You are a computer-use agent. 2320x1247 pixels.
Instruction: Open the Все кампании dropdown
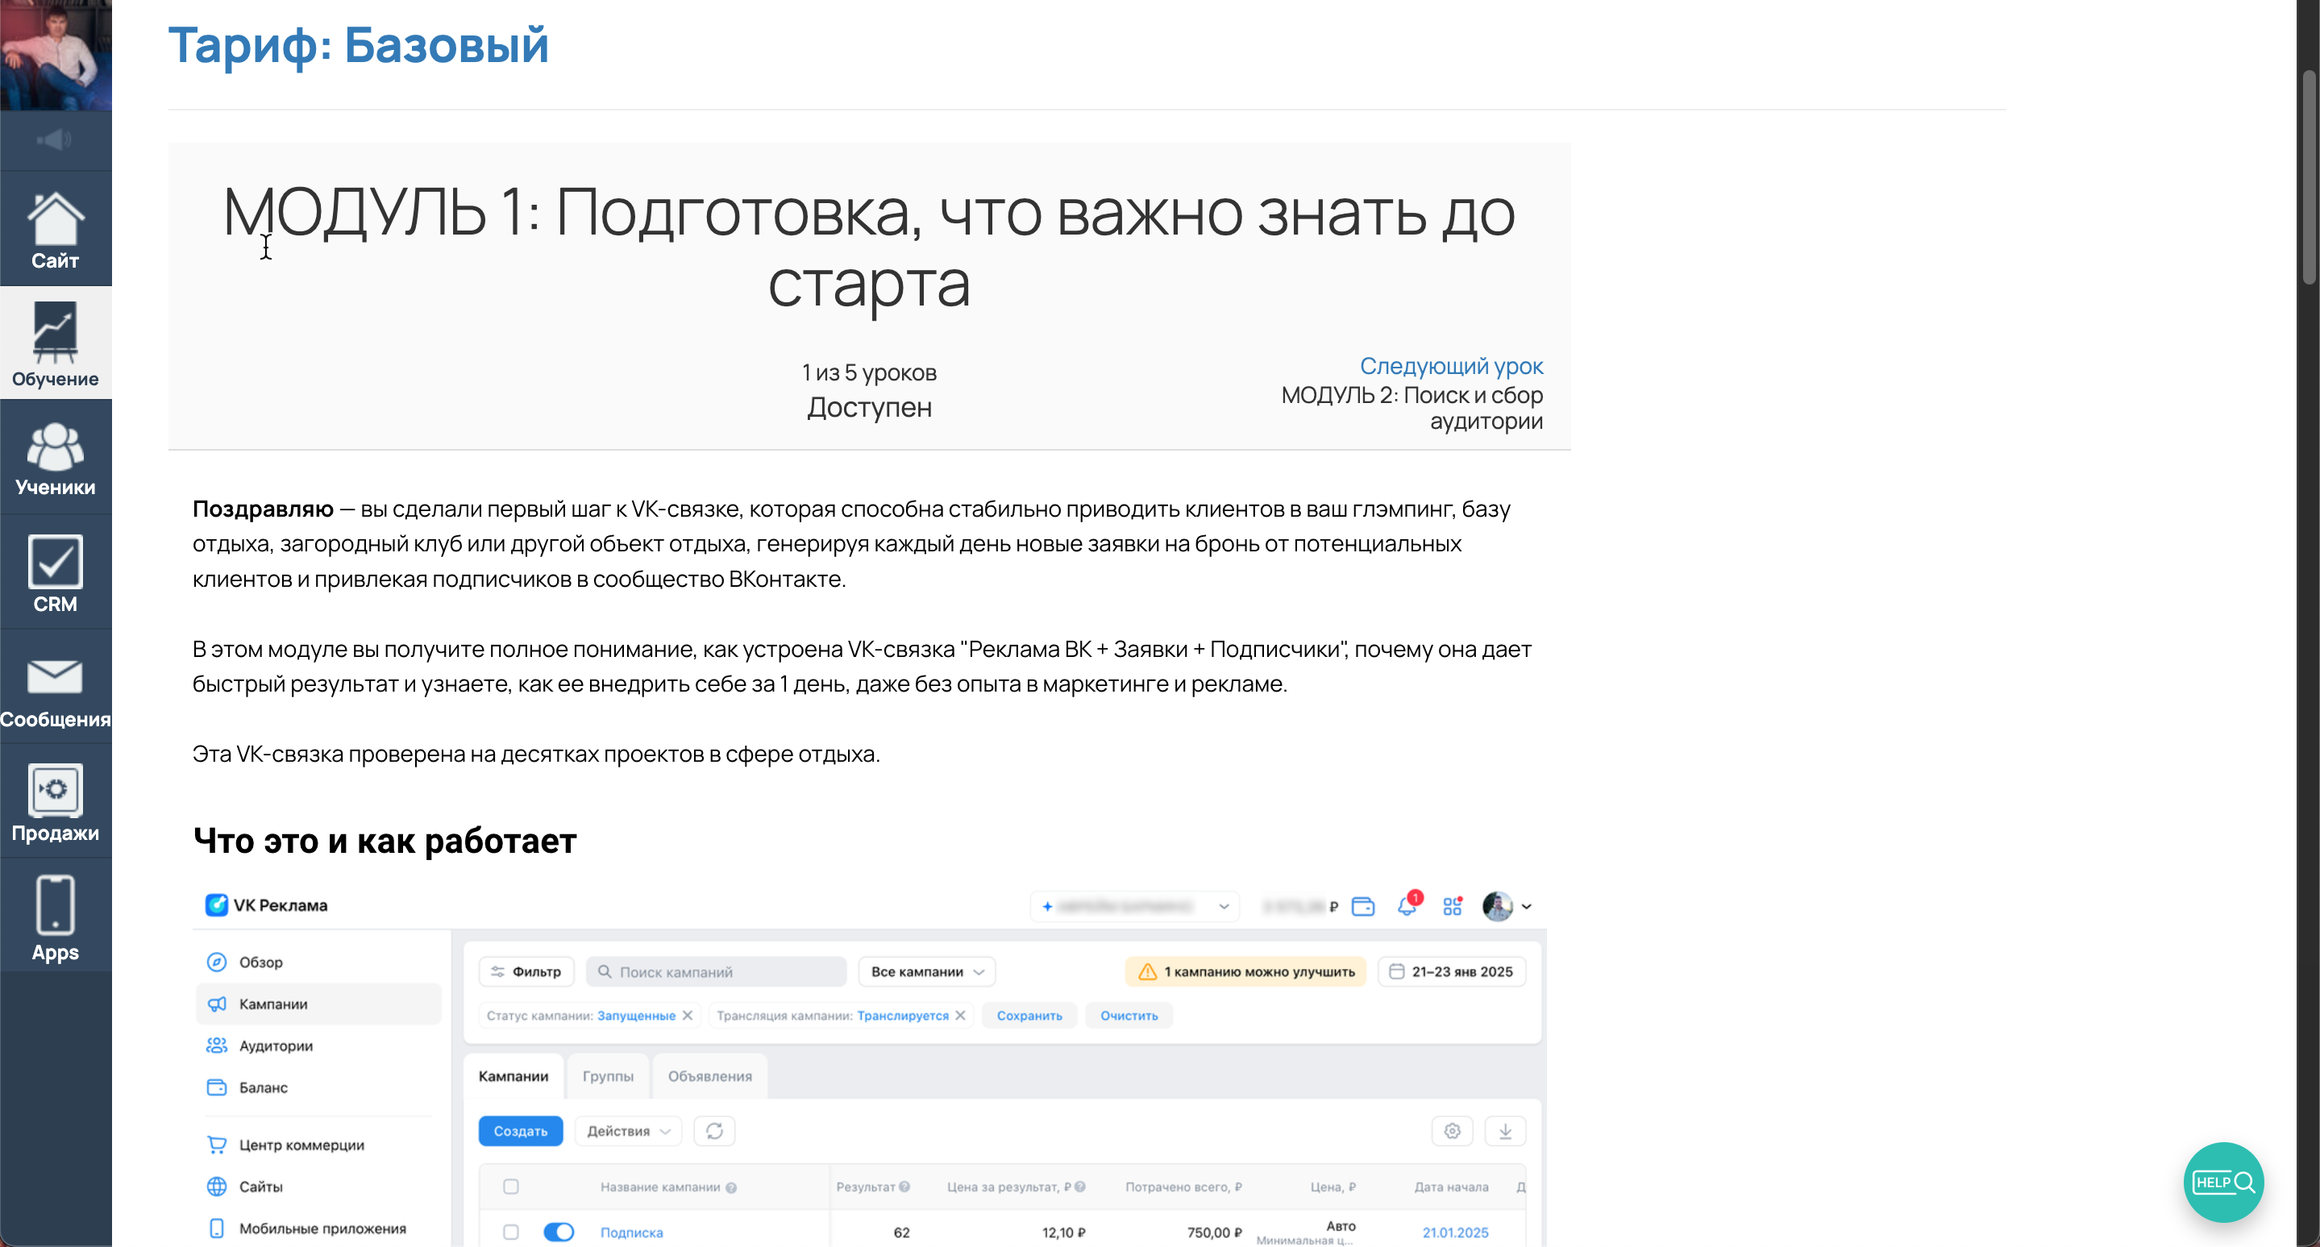927,971
